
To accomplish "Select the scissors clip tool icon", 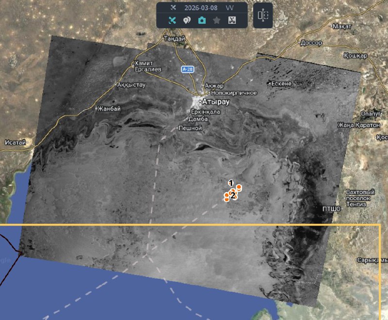I will pos(232,20).
